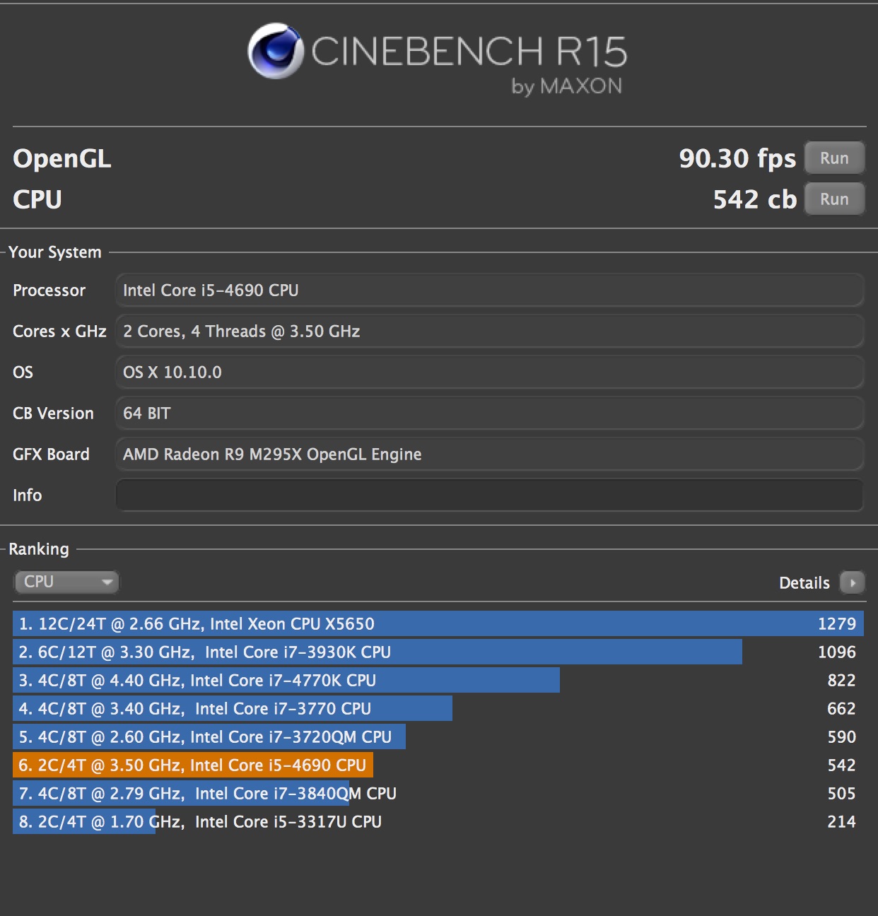
Task: Click the 590 score value
Action: (x=842, y=737)
